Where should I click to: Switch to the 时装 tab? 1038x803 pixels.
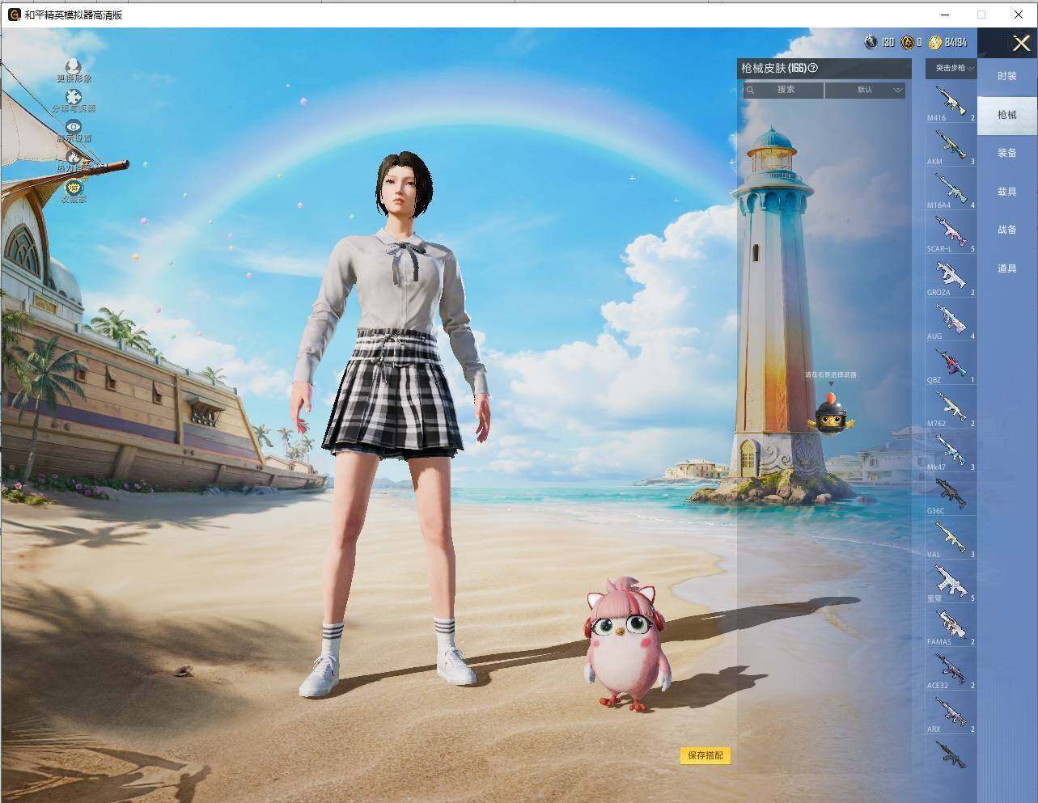click(x=1007, y=76)
